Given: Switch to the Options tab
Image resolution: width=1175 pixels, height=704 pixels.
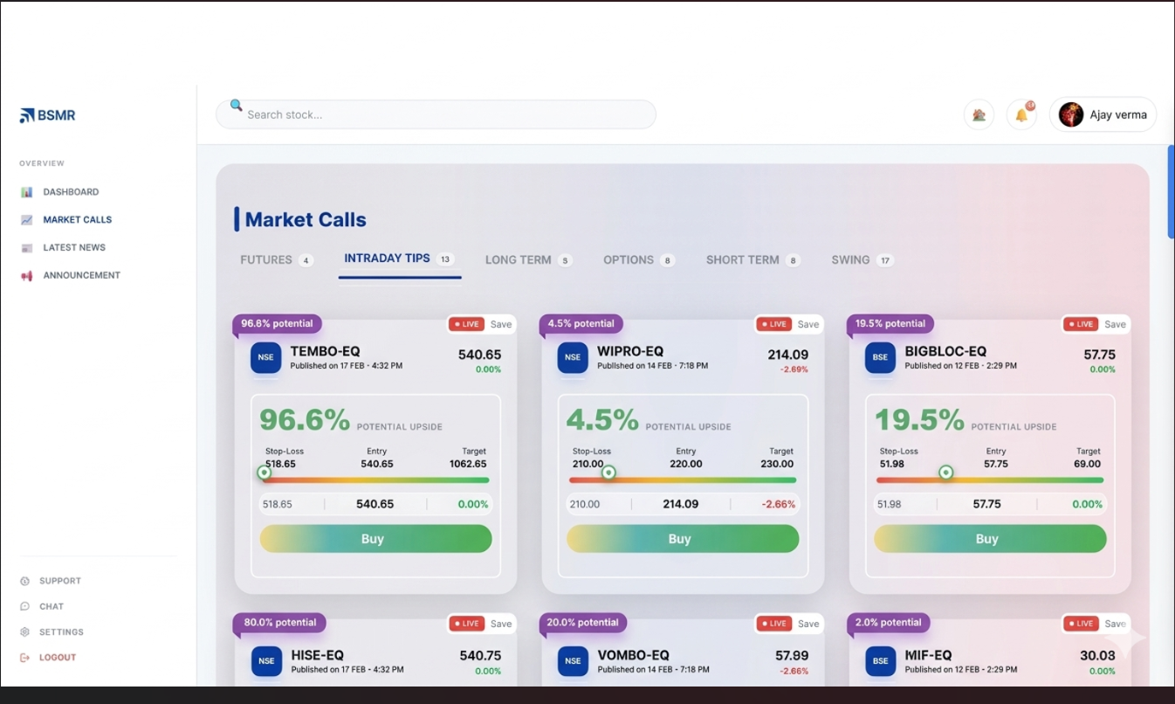Looking at the screenshot, I should (x=629, y=259).
